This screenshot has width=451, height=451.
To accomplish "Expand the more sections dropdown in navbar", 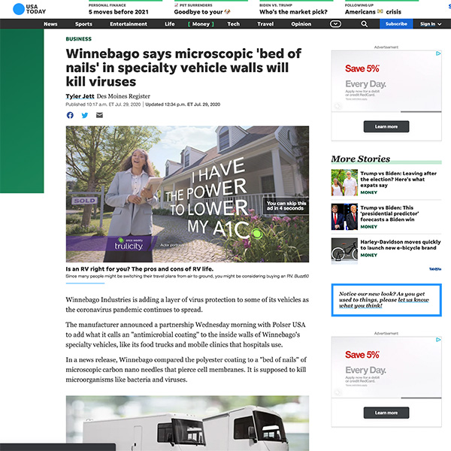I will (x=335, y=24).
